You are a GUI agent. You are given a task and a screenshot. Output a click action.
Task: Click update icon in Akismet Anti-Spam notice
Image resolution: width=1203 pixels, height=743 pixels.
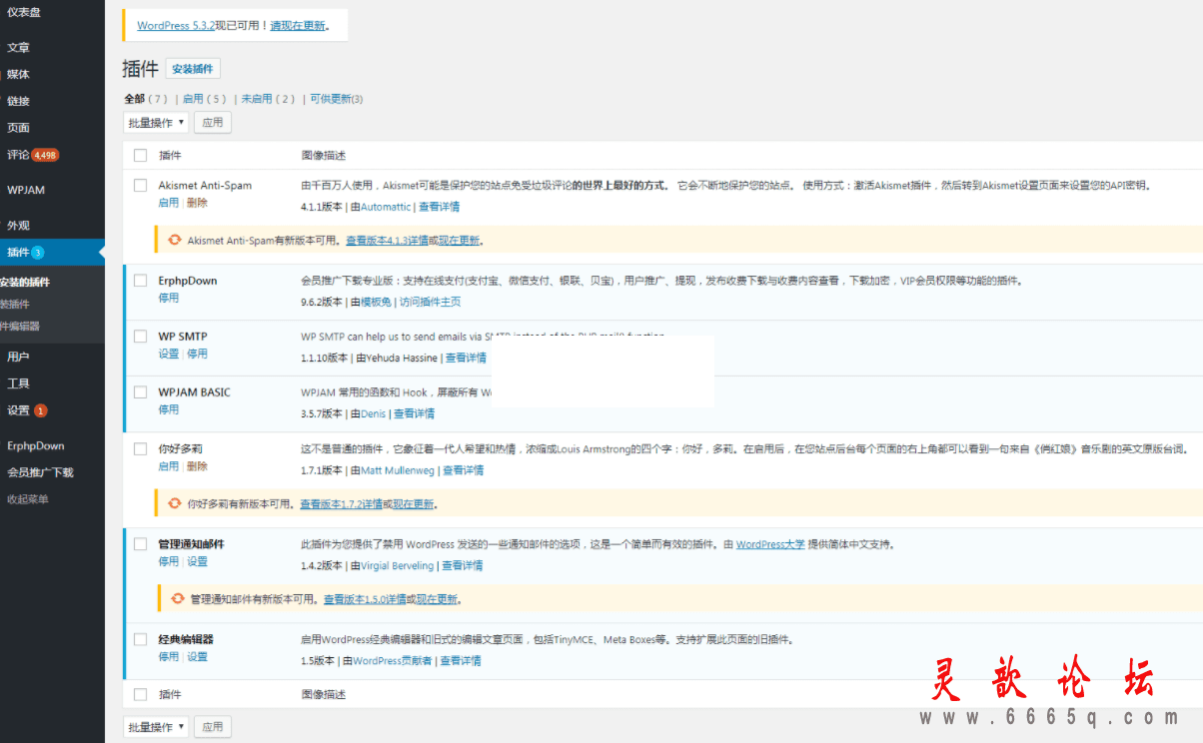[174, 240]
